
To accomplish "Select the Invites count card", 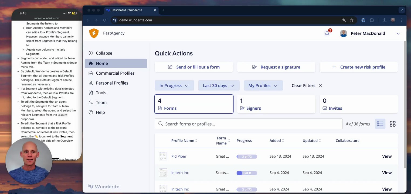I will coord(359,104).
